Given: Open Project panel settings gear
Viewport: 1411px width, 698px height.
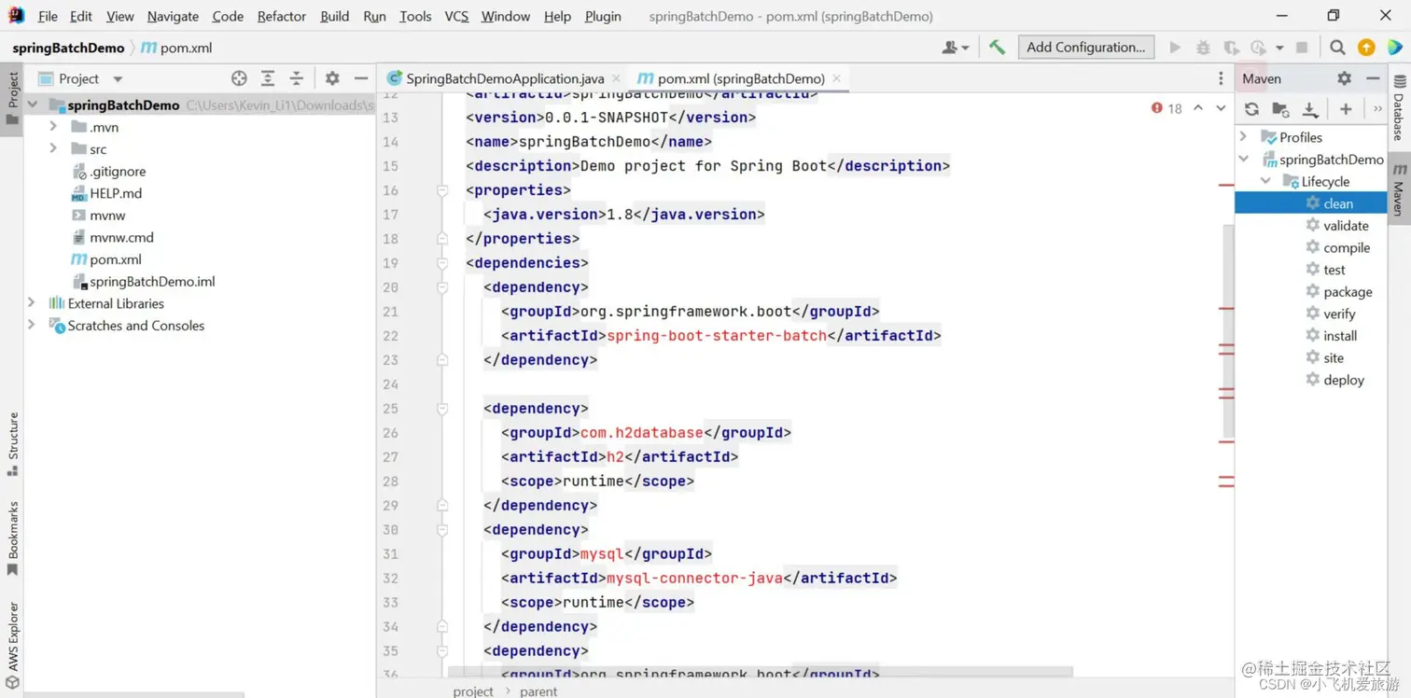Looking at the screenshot, I should [332, 78].
